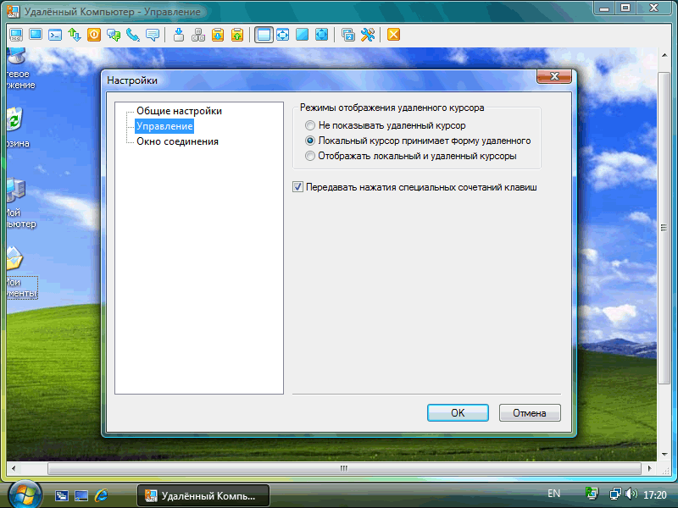Confirm settings with OK button
Image resolution: width=678 pixels, height=508 pixels.
pyautogui.click(x=458, y=413)
